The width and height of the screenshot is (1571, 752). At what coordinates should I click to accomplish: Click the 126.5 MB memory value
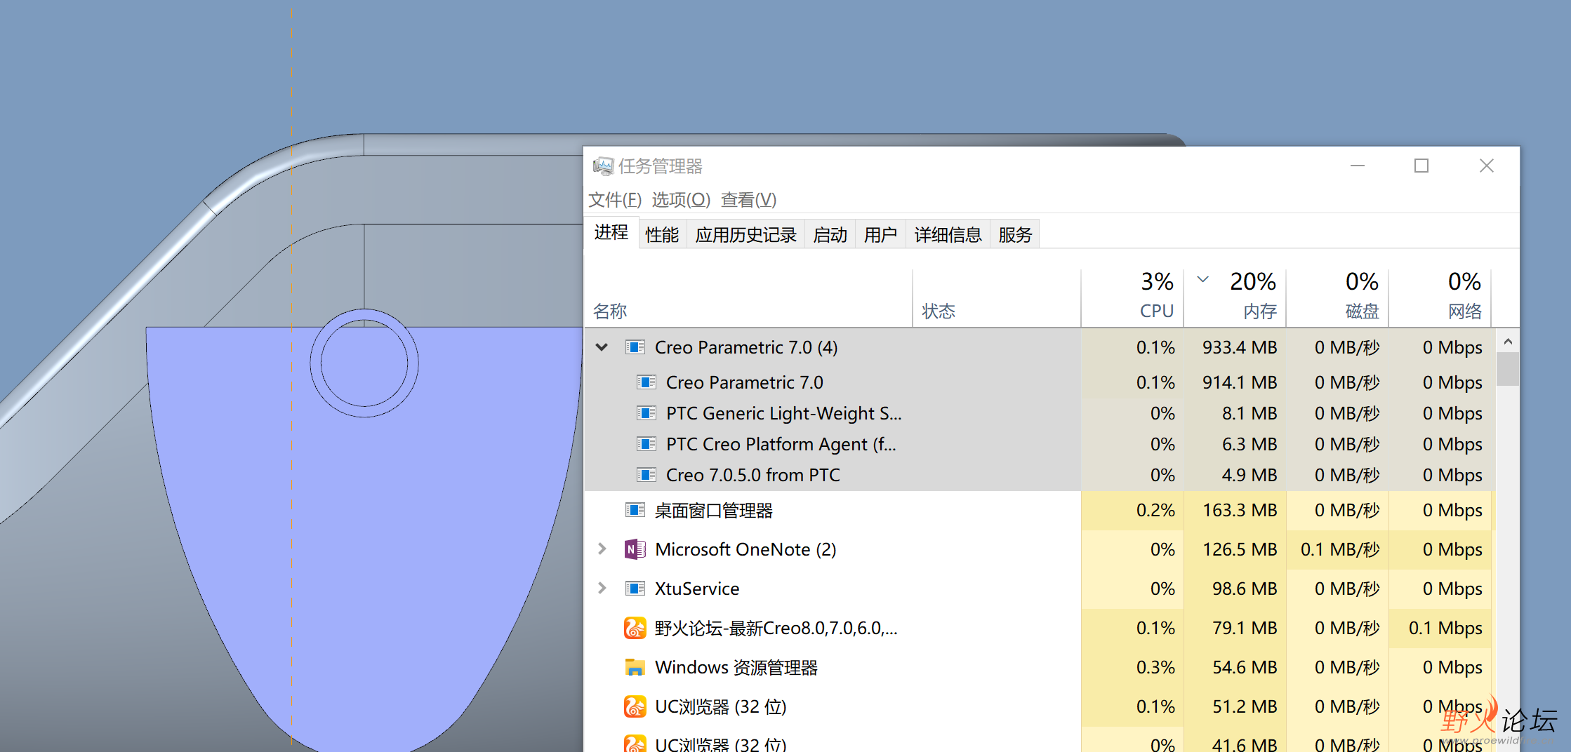(x=1240, y=549)
